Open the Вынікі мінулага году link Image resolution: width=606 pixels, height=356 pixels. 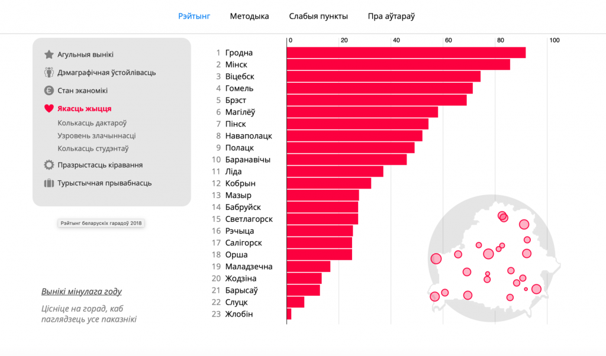click(x=82, y=292)
